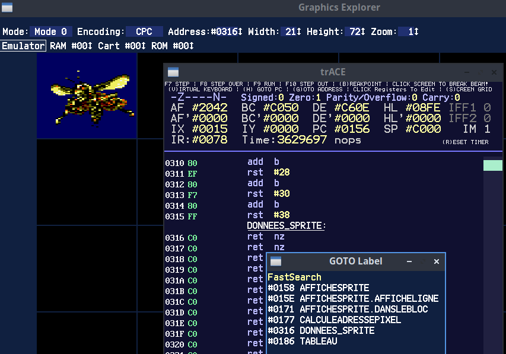
Task: Click the disassembly scrollbar thumb
Action: [492, 165]
